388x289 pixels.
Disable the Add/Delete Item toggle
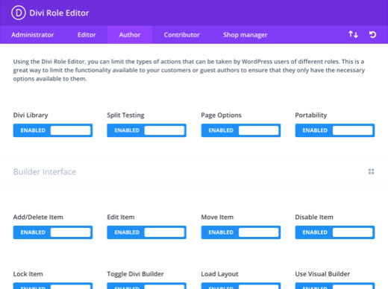tap(53, 232)
